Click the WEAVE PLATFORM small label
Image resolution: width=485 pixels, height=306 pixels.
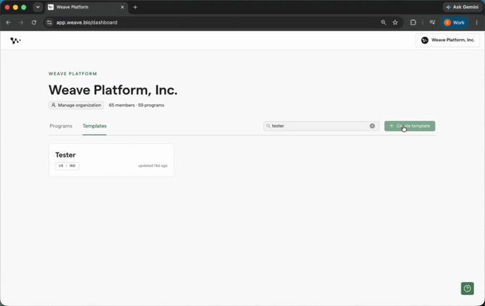[x=72, y=74]
